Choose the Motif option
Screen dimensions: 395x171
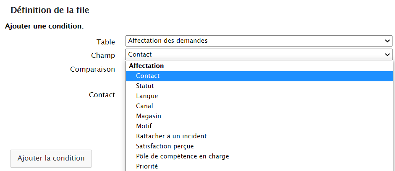click(144, 126)
